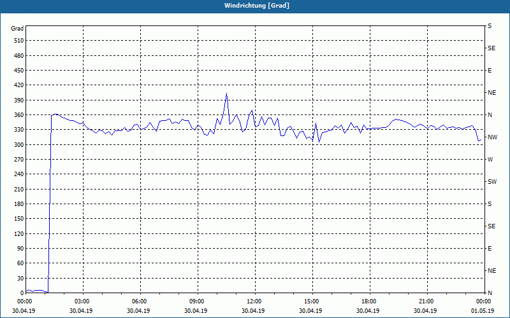
Task: Click the 'Grad' unit label on the axis
Action: [x=17, y=29]
